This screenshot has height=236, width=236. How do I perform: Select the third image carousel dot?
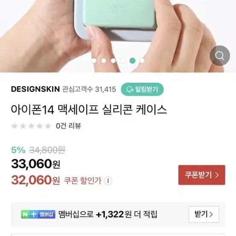(x=114, y=61)
